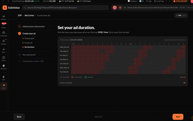Image resolution: width=193 pixels, height=121 pixels.
Task: Select Thu, May 21 6am slot
Action: [102, 51]
